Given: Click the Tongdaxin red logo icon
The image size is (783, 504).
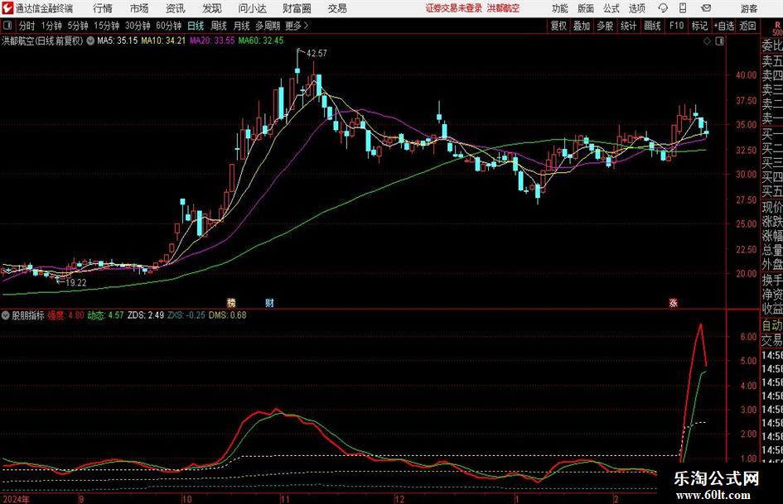Looking at the screenshot, I should click(x=7, y=8).
